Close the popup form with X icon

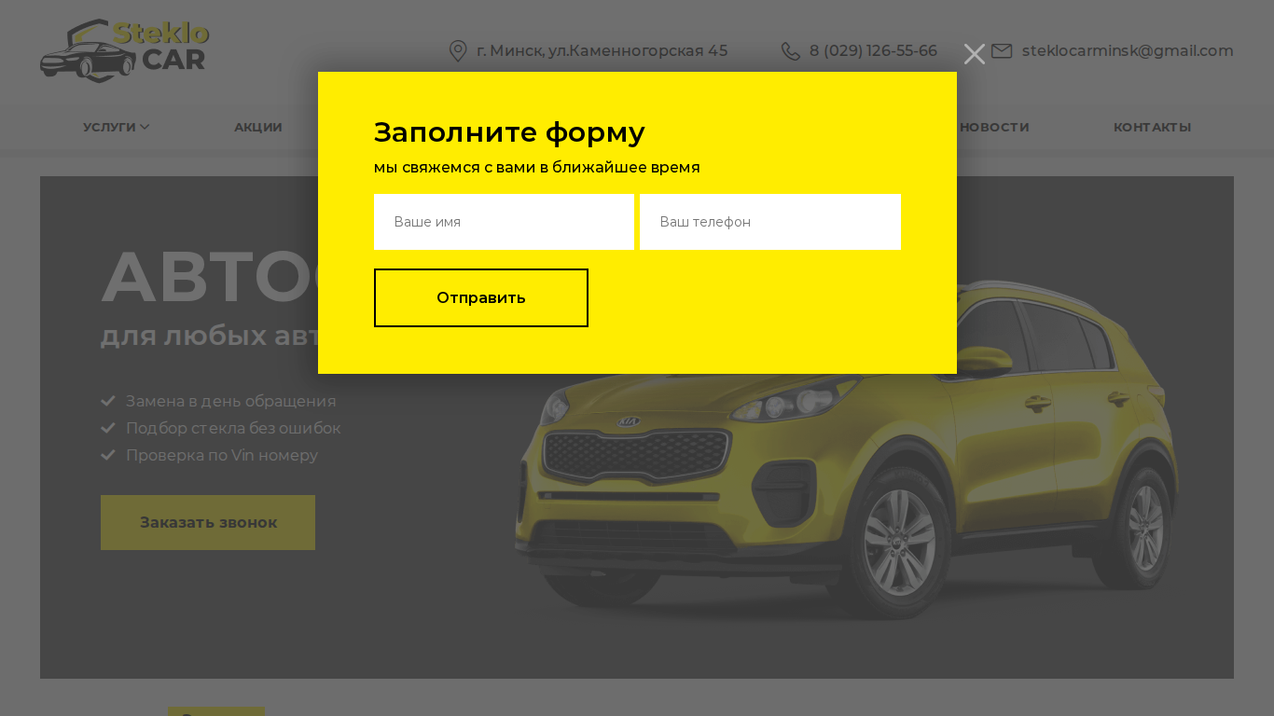click(975, 54)
